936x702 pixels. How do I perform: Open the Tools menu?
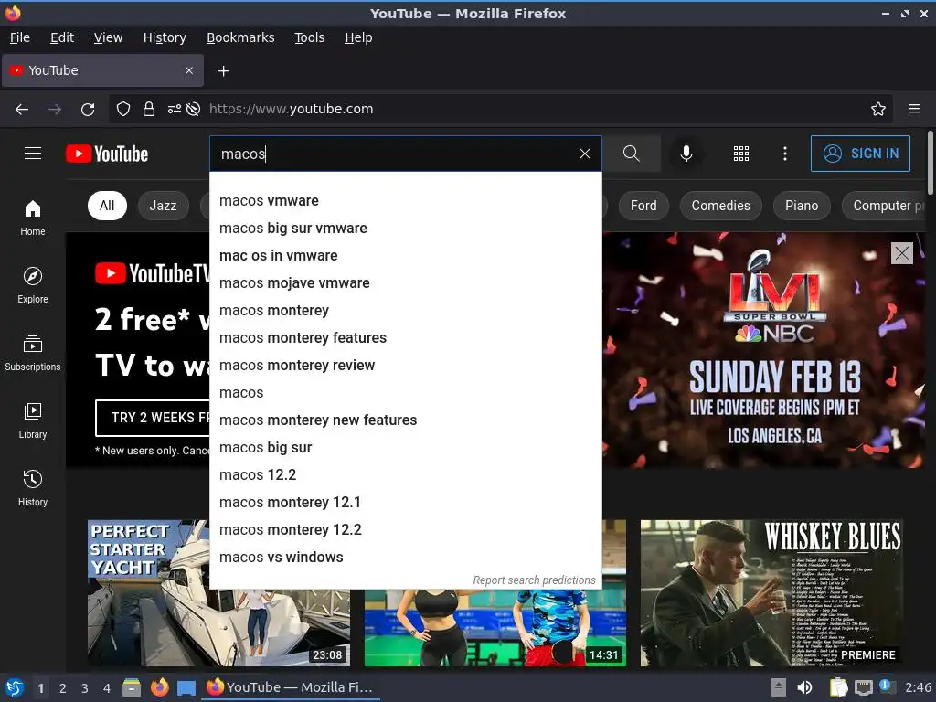tap(309, 37)
